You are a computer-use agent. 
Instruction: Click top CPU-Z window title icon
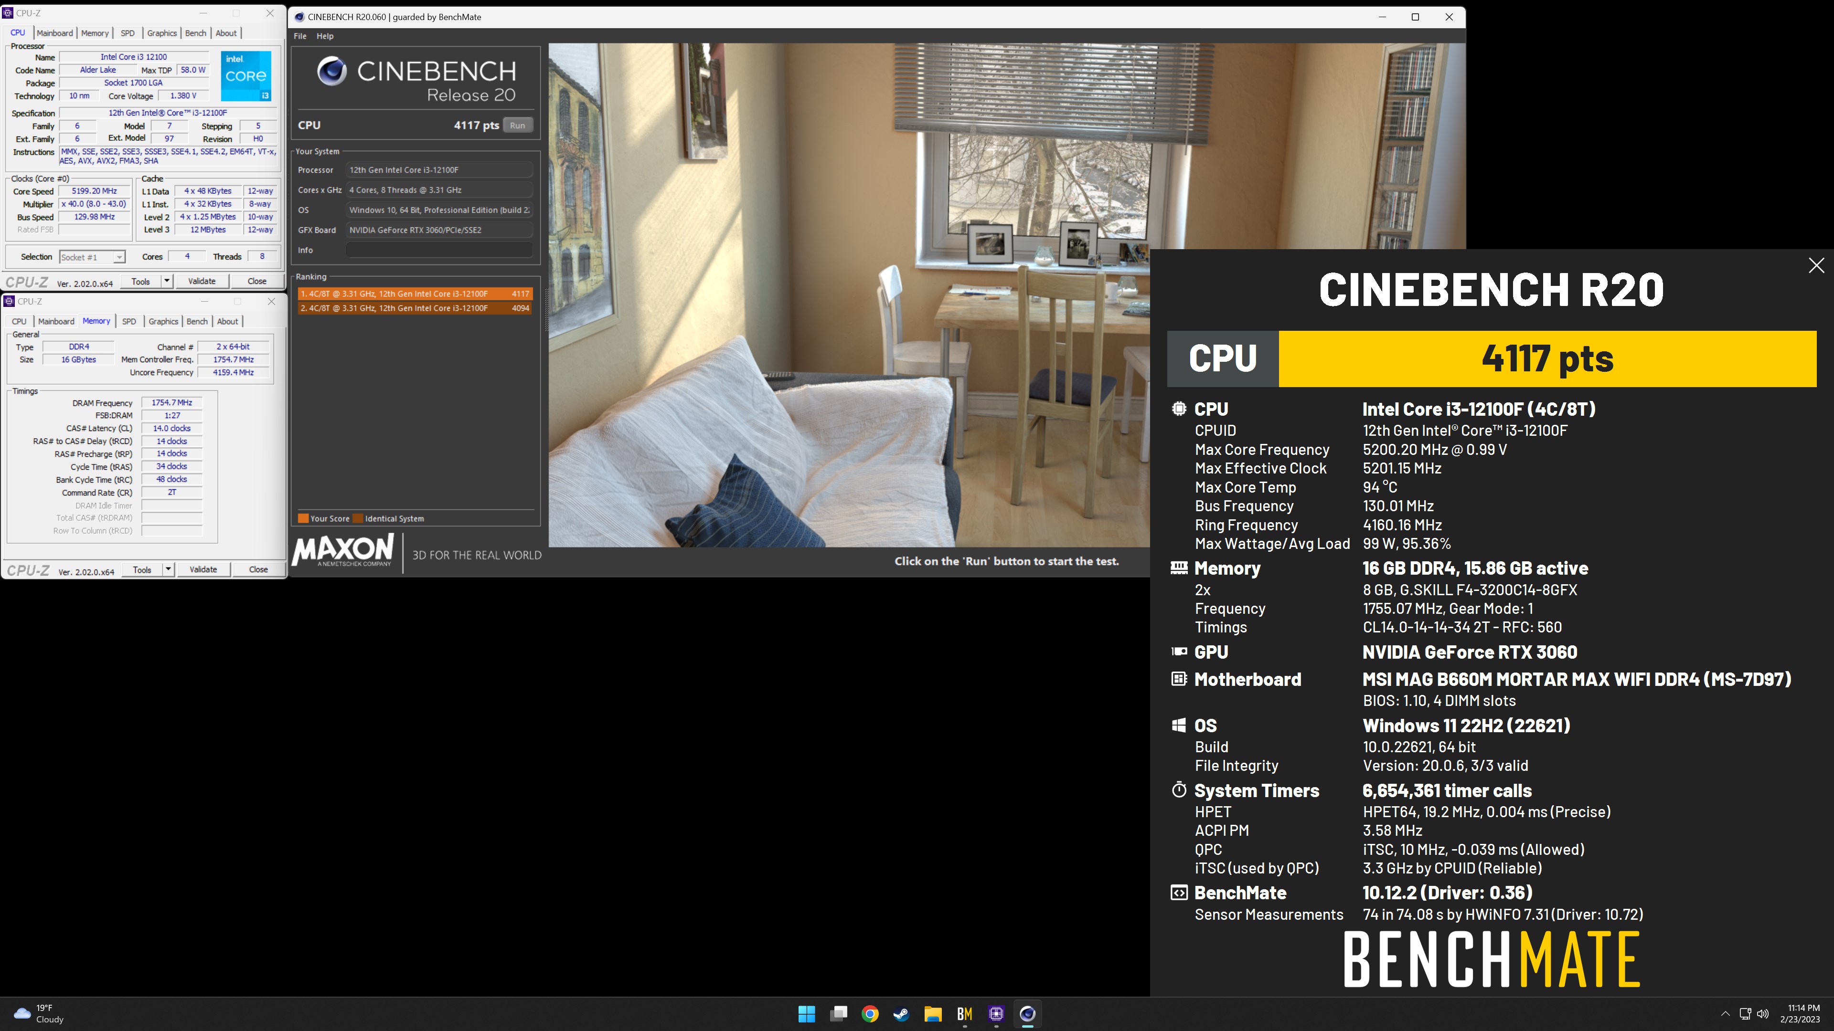8,13
